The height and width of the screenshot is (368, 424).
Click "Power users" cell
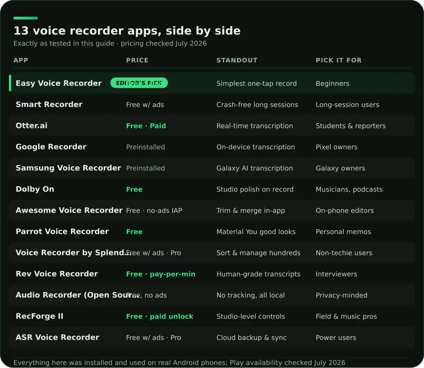336,338
